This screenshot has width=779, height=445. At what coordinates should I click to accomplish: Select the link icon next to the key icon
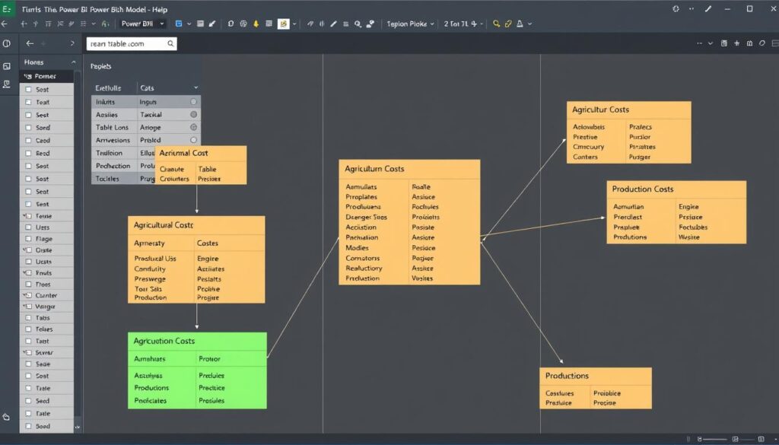[x=507, y=24]
